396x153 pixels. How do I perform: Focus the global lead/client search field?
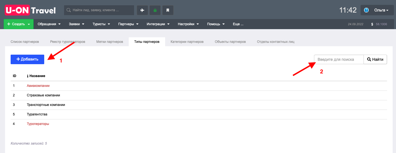[99, 10]
